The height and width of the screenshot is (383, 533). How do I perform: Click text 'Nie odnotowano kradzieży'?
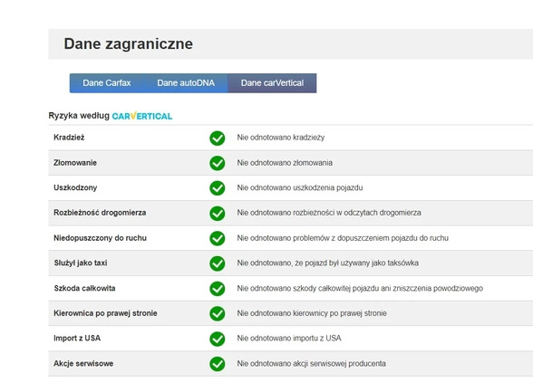pos(281,138)
